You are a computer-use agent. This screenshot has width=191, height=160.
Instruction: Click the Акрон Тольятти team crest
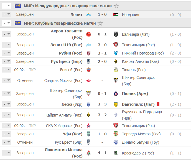click(88, 34)
